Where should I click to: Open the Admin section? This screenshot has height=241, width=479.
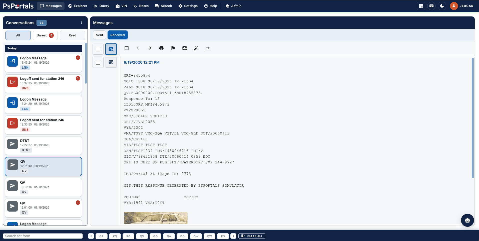point(233,6)
